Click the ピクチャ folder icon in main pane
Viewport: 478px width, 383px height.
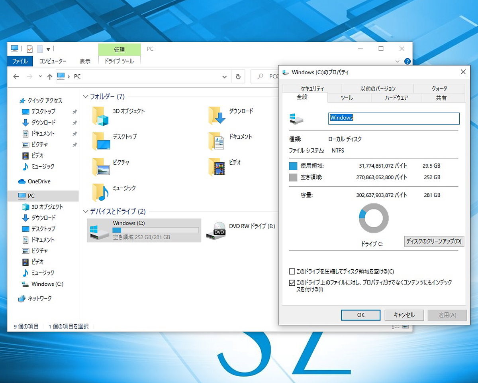tap(101, 167)
